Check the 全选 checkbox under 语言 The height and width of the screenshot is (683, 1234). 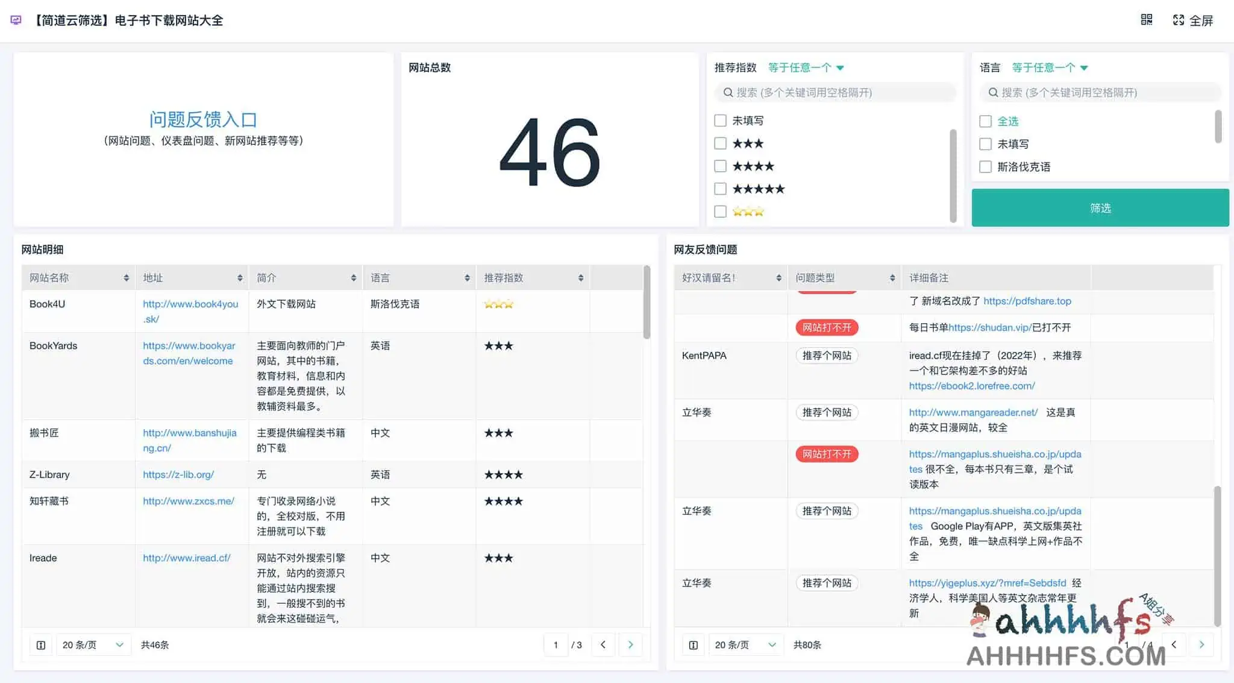[x=986, y=121]
